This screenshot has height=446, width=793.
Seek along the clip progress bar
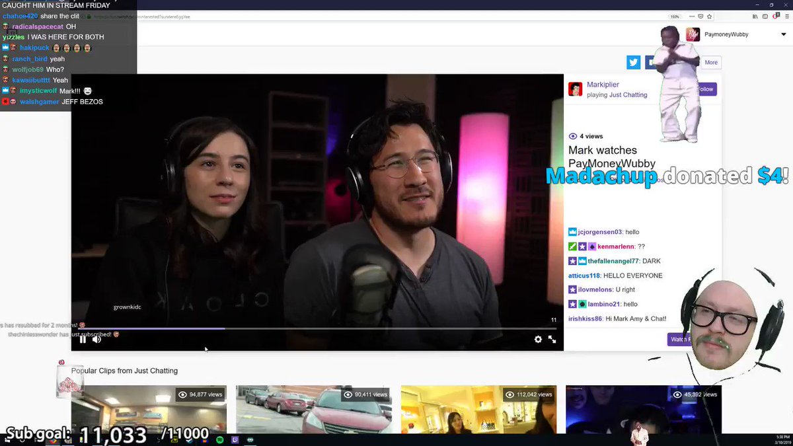[317, 328]
